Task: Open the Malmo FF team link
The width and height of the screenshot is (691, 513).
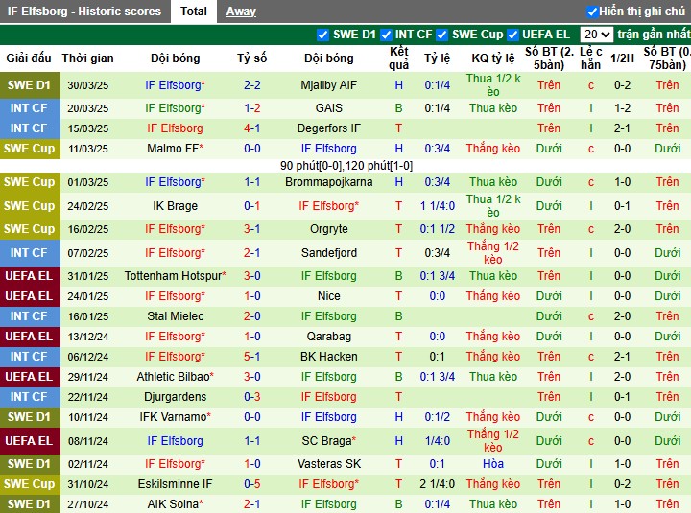Action: coord(175,149)
